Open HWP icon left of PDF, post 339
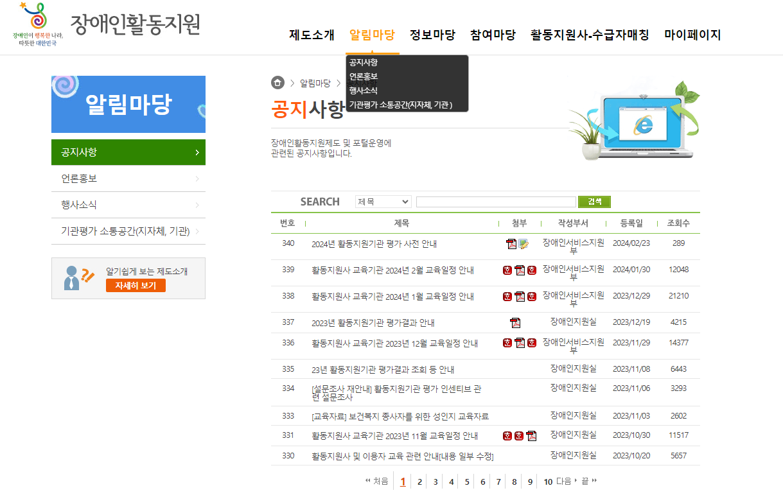783x504 pixels. coord(507,270)
